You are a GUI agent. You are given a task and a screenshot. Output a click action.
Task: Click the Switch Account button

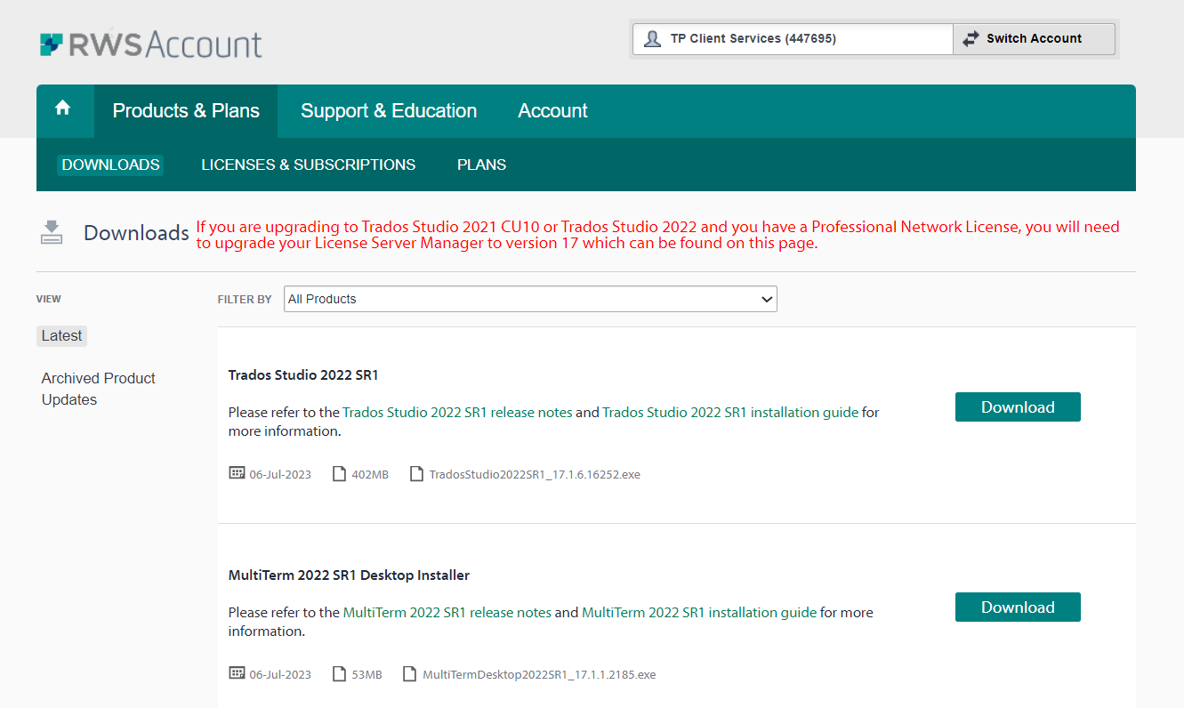(1034, 39)
